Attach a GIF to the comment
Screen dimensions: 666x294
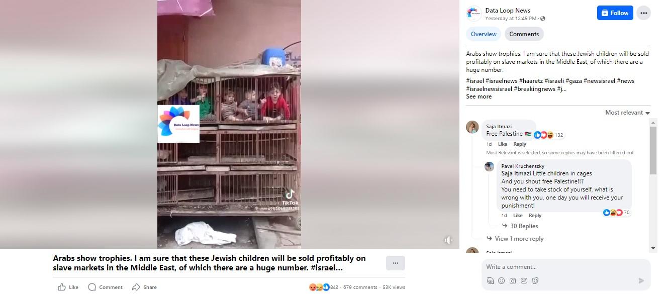point(524,281)
